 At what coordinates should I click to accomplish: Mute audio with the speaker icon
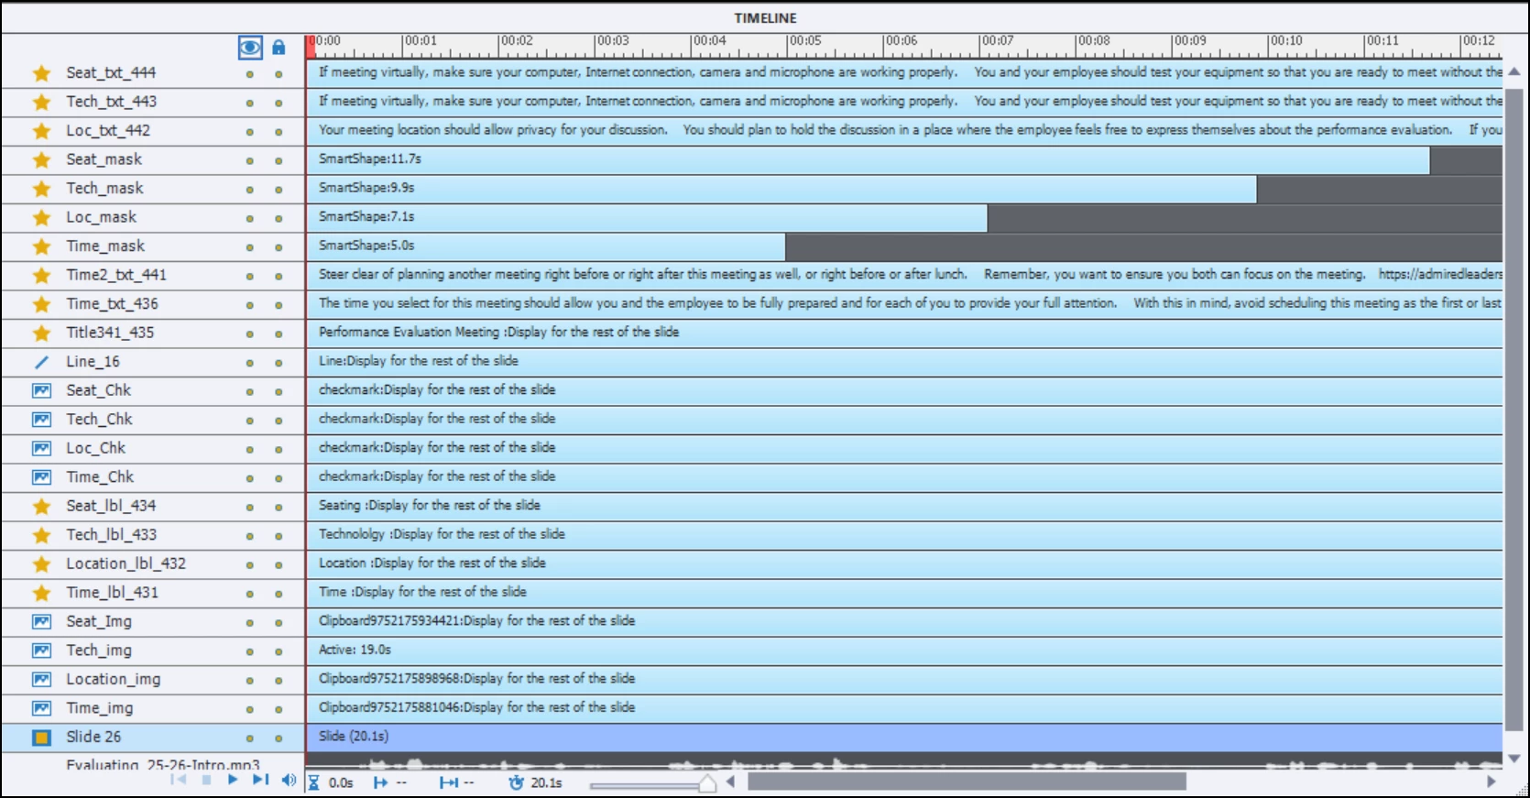289,781
